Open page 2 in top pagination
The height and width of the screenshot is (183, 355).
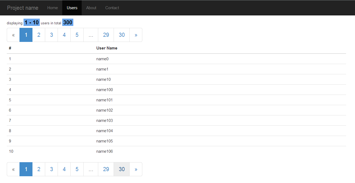pyautogui.click(x=38, y=35)
